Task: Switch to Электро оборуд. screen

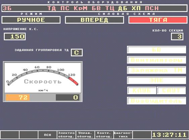Action: coord(66,135)
